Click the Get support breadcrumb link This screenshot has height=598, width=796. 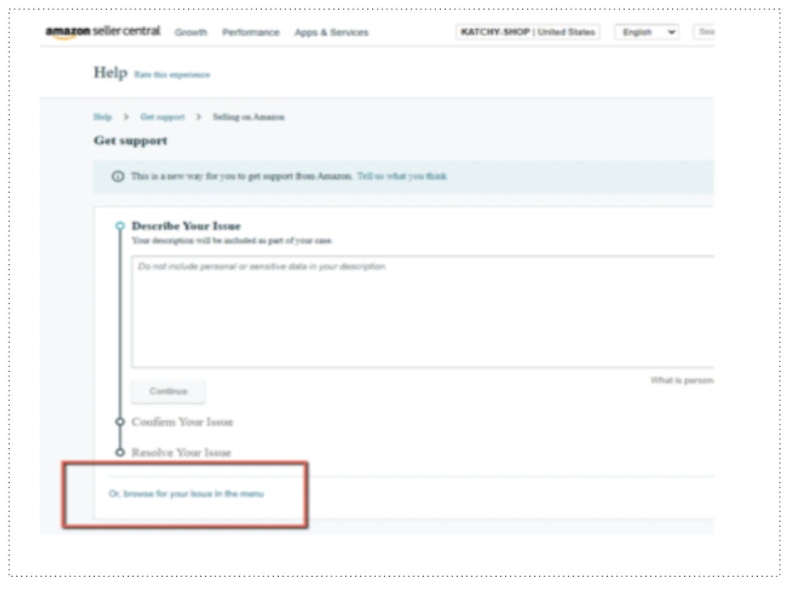pyautogui.click(x=162, y=117)
